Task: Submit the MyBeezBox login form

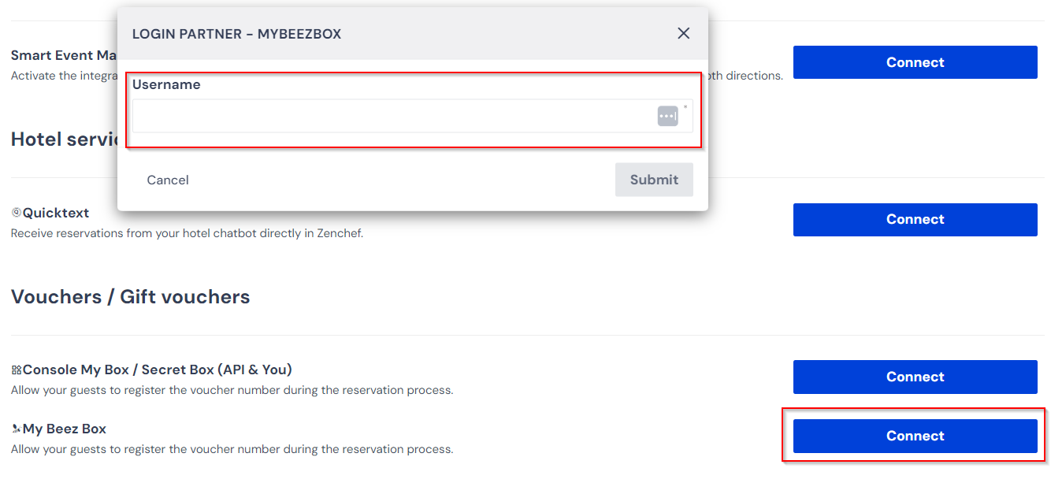Action: pos(654,180)
